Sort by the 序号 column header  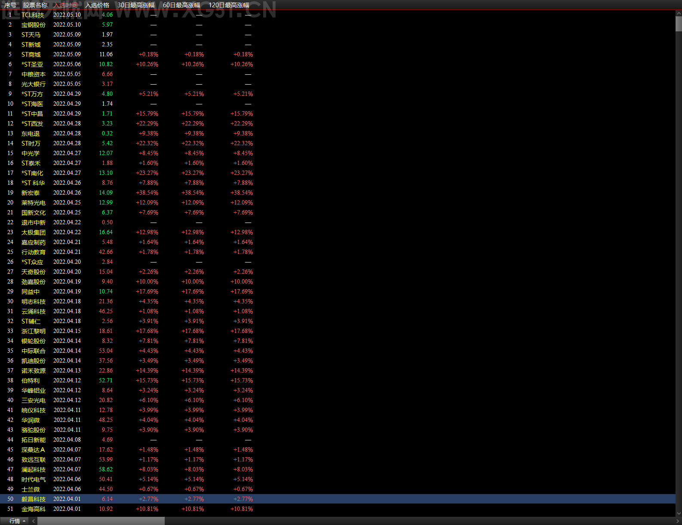[x=10, y=5]
